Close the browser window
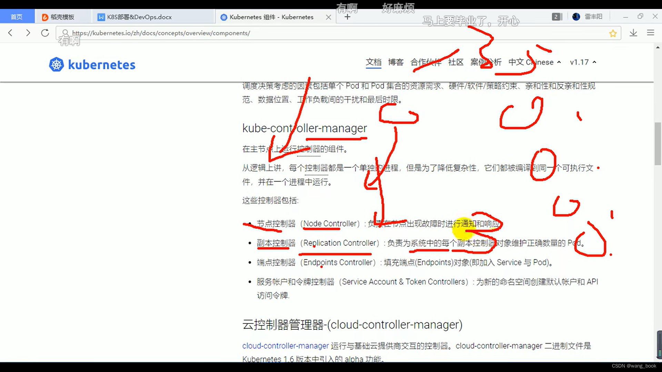The image size is (662, 372). [655, 16]
